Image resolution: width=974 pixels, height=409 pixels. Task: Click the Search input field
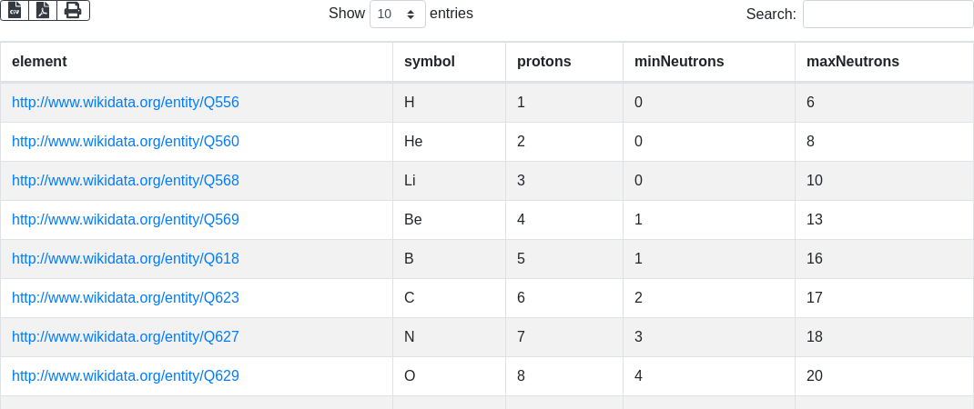[x=888, y=14]
